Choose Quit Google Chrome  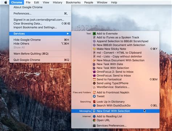pyautogui.click(x=40, y=60)
